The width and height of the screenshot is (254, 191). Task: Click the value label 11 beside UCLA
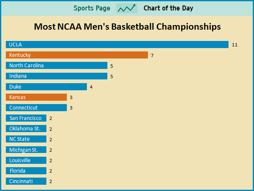(235, 45)
